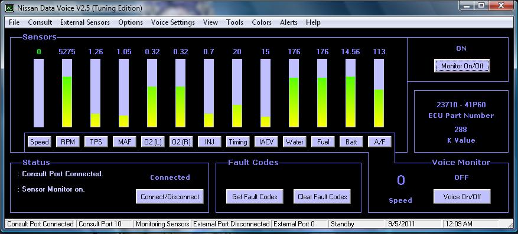Click the Speed sensor button
Screen dimensions: 518x234
(40, 142)
